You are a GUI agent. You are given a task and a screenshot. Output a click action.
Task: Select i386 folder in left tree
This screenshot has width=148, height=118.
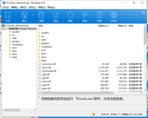pyautogui.click(x=14, y=38)
